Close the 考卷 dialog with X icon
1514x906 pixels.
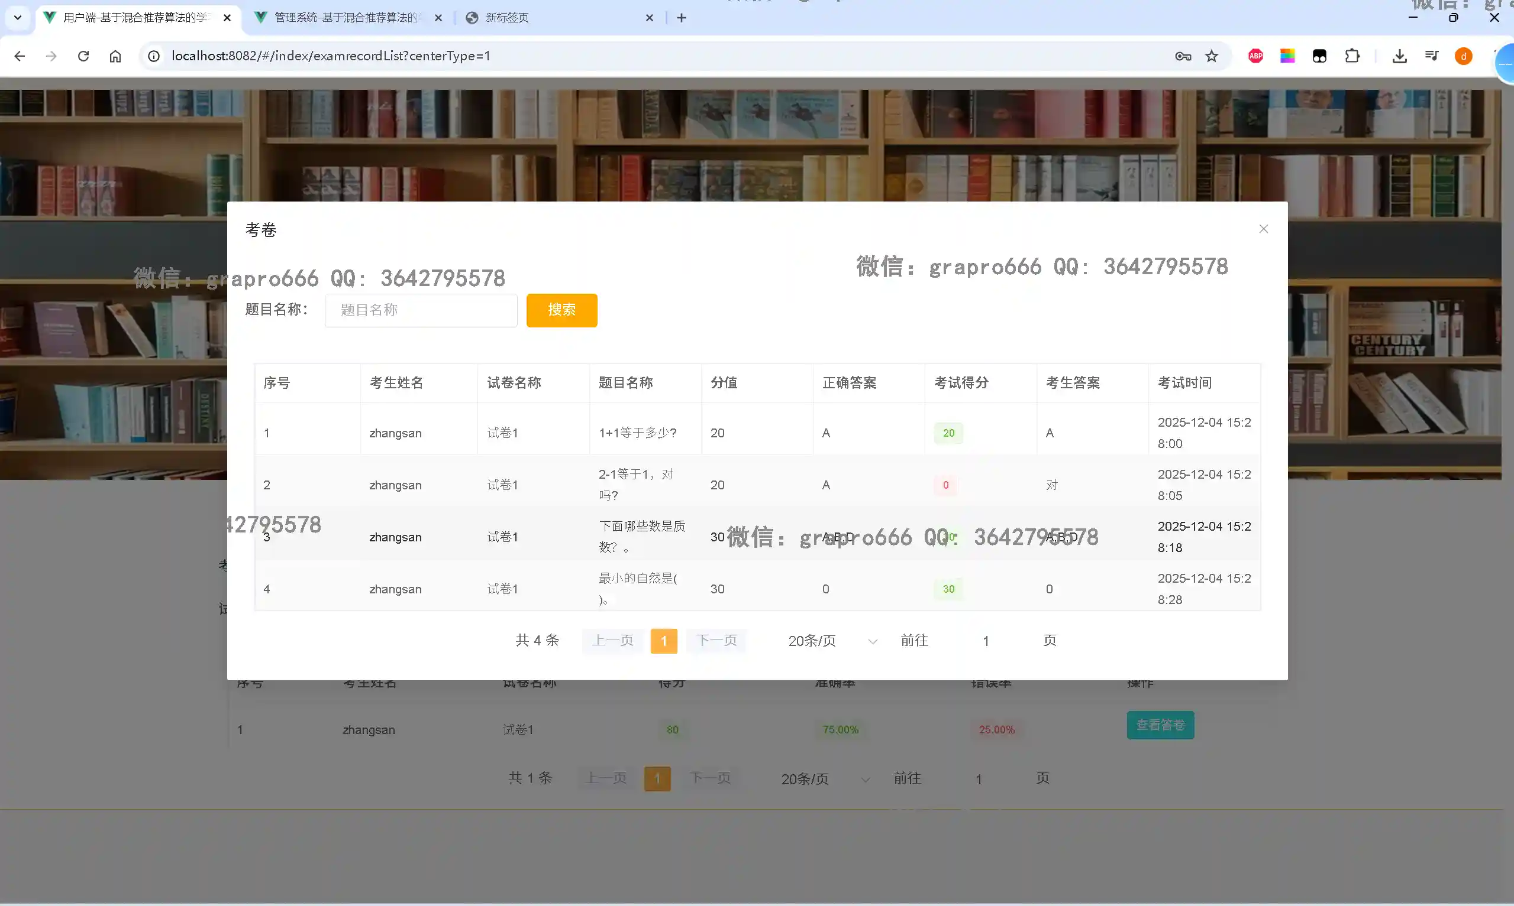tap(1263, 229)
